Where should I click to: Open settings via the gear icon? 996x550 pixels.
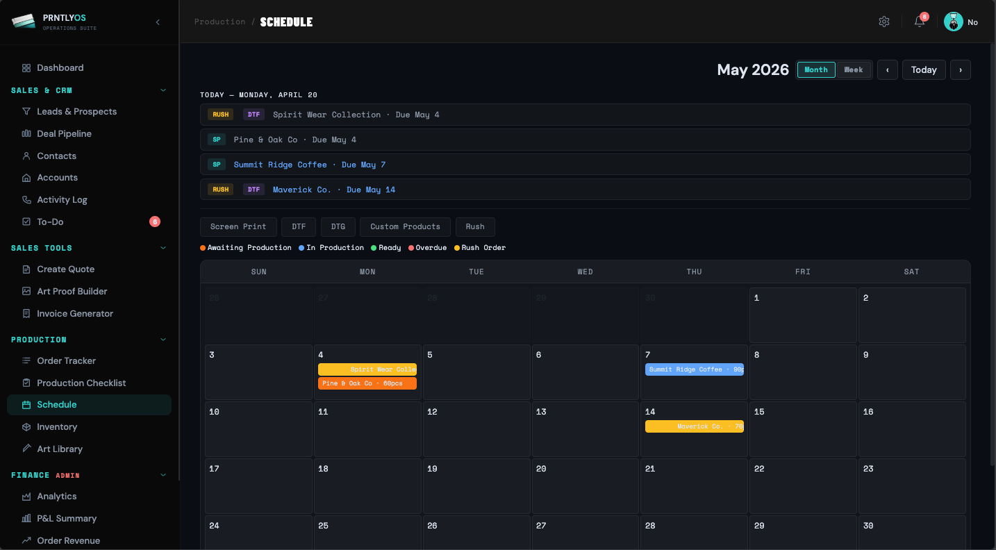coord(884,22)
